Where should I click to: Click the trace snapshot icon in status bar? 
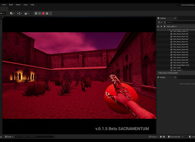point(161,137)
